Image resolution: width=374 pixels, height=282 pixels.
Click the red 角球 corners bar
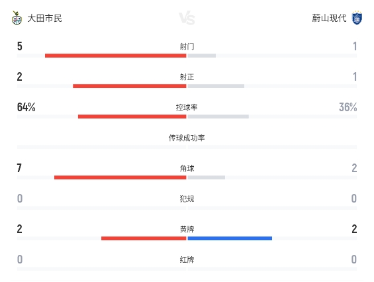pos(120,177)
